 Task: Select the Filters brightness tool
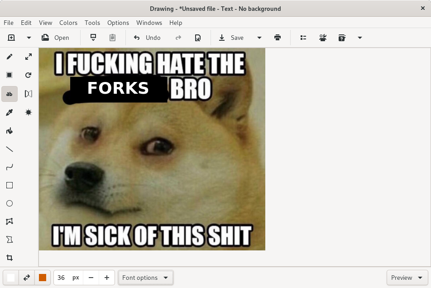click(x=29, y=112)
